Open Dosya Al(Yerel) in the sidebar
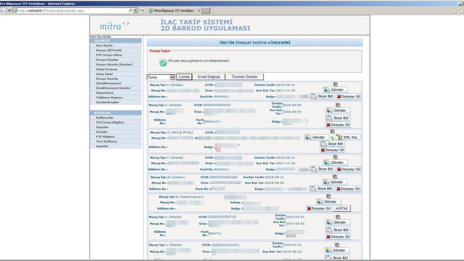Image resolution: width=464 pixels, height=261 pixels. click(x=109, y=50)
